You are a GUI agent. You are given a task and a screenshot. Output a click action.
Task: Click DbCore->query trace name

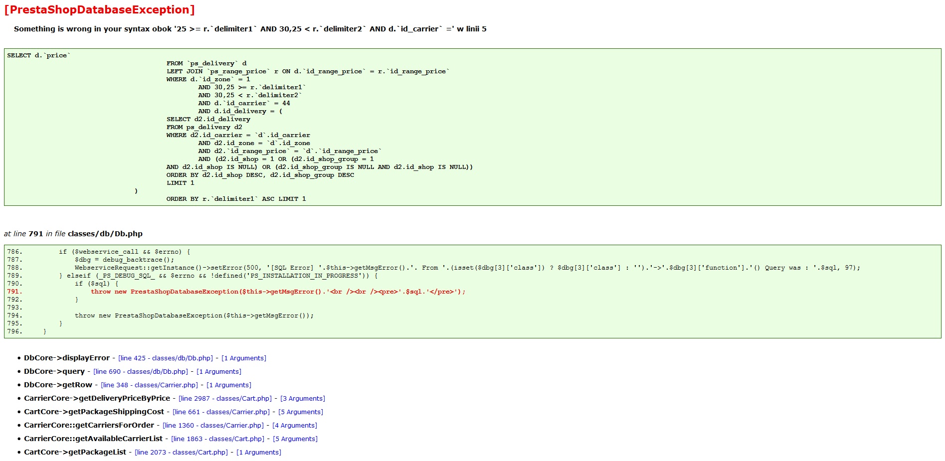54,371
